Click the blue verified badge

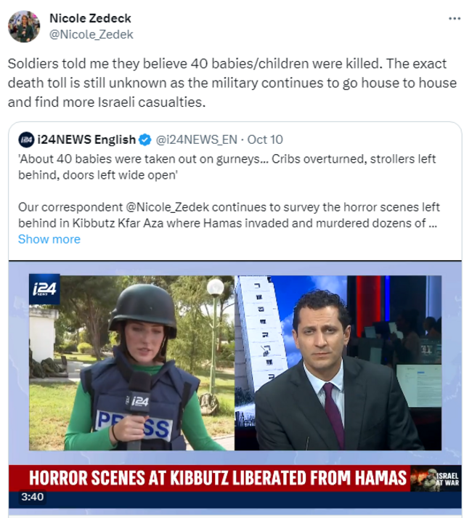(x=145, y=139)
